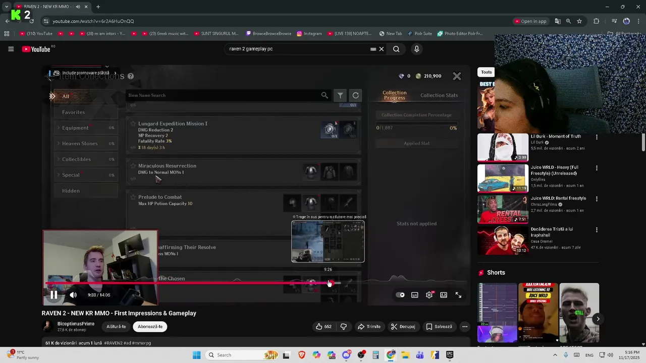
Task: Open options for Decăderea Tristă video
Action: [597, 230]
